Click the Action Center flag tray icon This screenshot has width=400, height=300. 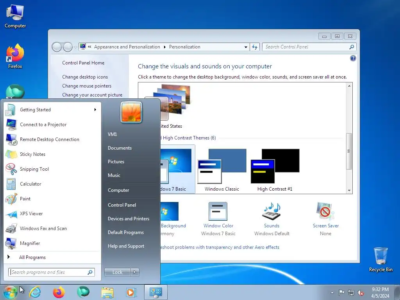[x=341, y=293]
